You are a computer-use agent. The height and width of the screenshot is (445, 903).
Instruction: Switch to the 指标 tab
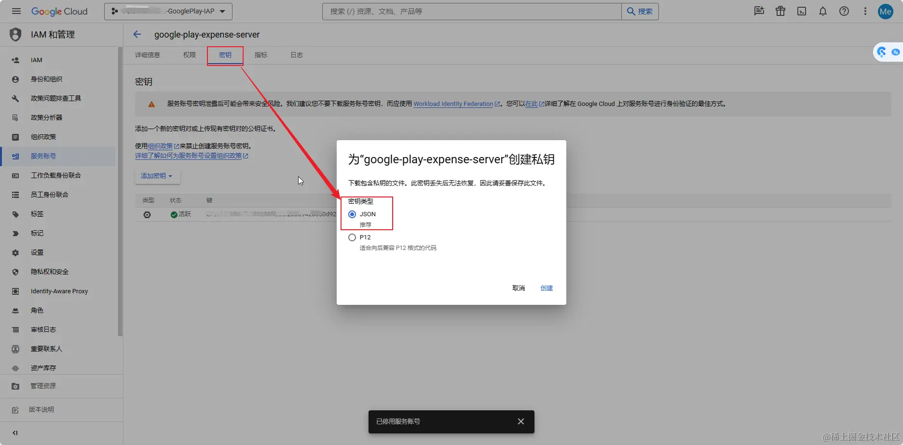(261, 55)
